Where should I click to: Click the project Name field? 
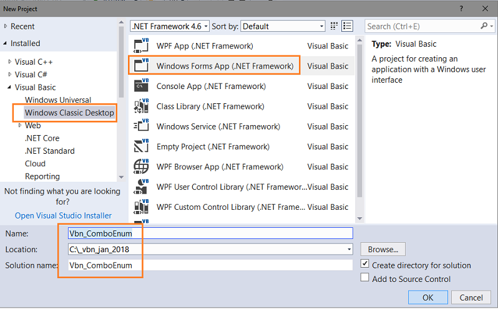pos(210,233)
